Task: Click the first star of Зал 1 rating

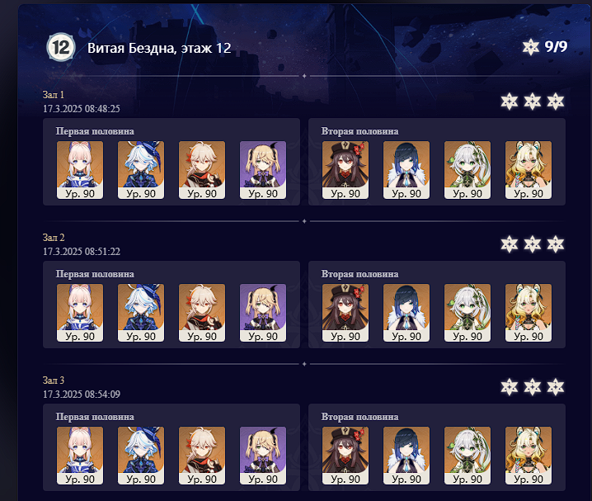Action: tap(510, 102)
